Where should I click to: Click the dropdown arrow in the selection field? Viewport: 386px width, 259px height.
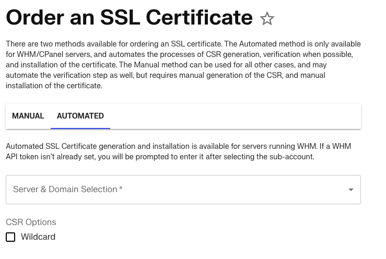click(351, 190)
